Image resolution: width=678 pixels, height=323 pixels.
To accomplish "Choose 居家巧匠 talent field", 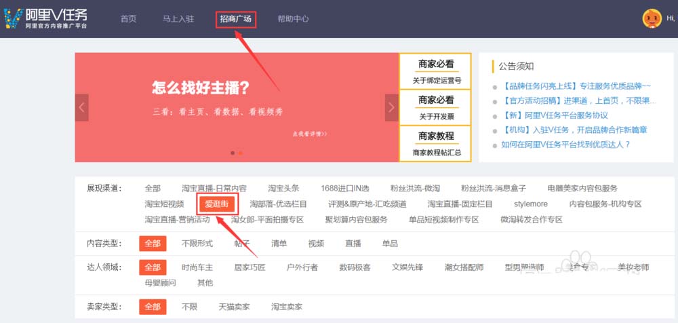I will [x=250, y=267].
